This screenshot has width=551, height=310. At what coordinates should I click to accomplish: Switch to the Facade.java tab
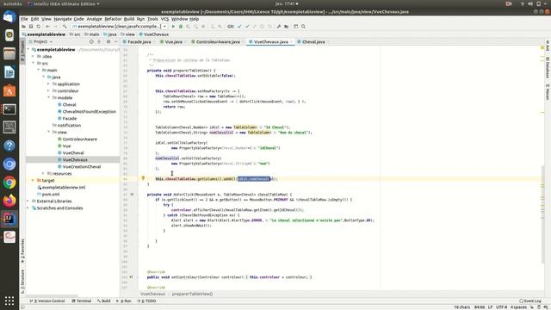(x=139, y=42)
